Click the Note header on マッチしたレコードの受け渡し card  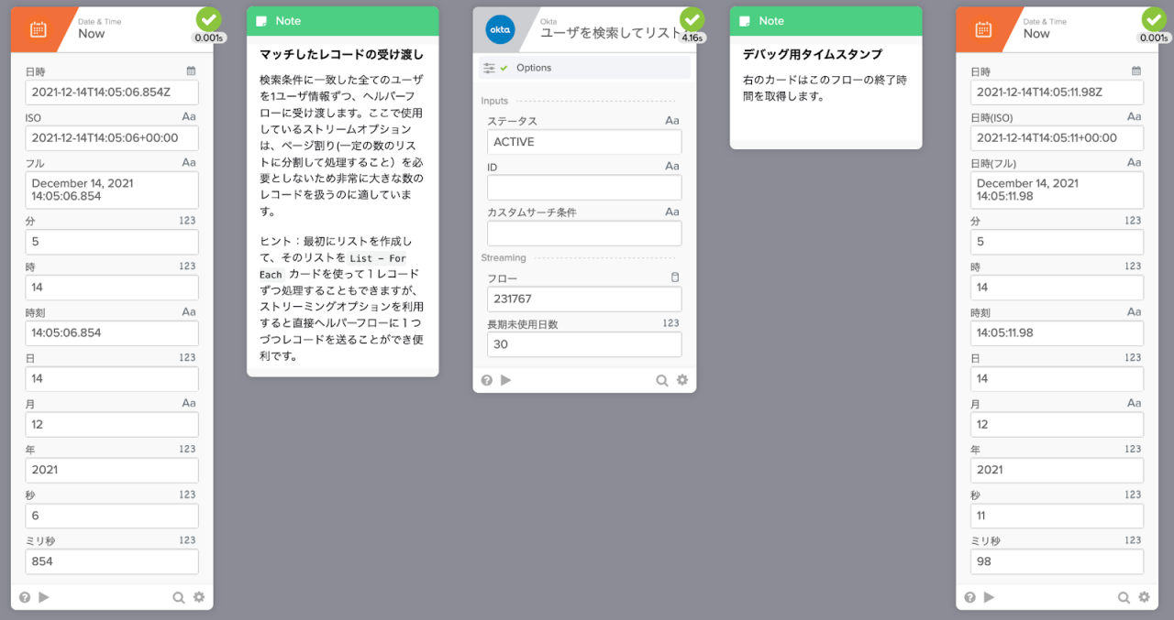click(x=342, y=20)
